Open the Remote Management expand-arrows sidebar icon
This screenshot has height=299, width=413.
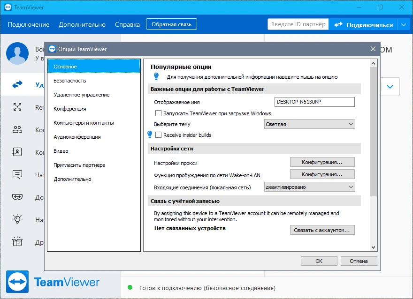coord(17,107)
